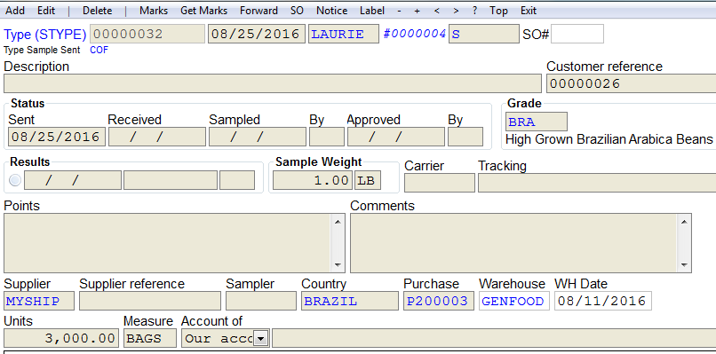
Task: Open the Edit menu item
Action: click(x=46, y=11)
